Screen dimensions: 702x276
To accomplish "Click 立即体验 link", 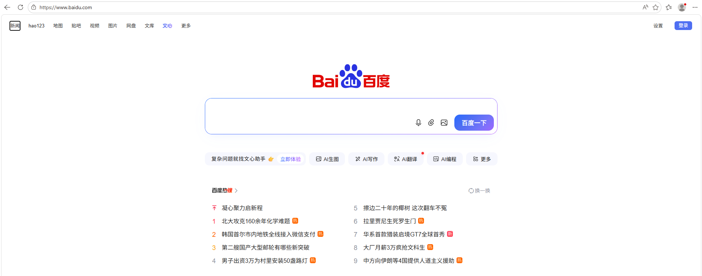I will (290, 159).
